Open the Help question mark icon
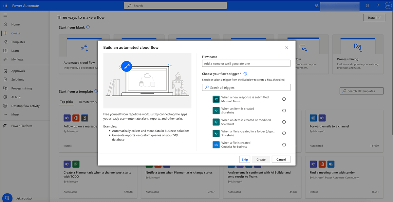393x202 pixels. pyautogui.click(x=378, y=6)
